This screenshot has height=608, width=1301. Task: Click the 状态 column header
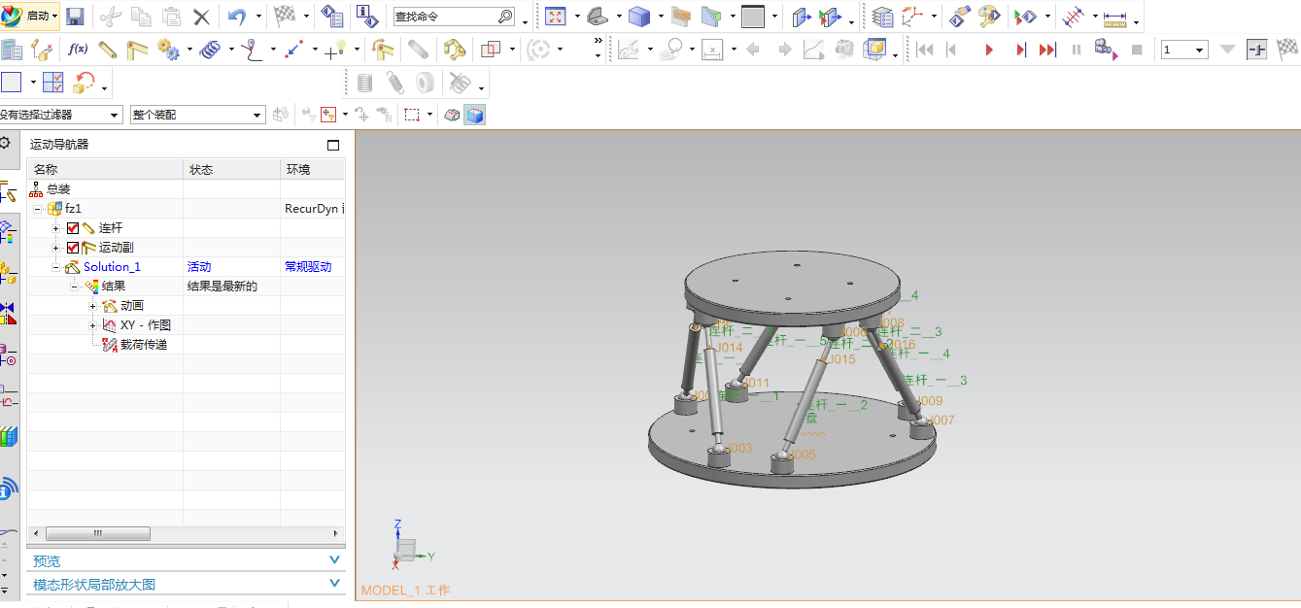click(x=232, y=170)
